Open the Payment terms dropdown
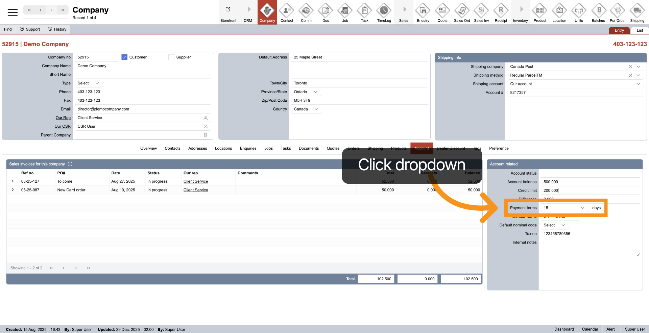Screen dimensions: 649x333 (x=582, y=208)
